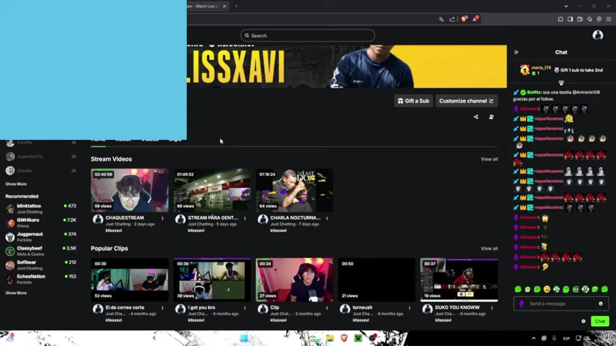Screen dimensions: 616x346
Task: Click the CHAQUESTREAM video title
Action: tap(125, 218)
